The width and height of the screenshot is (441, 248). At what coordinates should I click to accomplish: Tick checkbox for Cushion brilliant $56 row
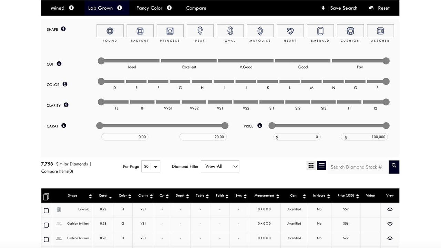point(46,225)
